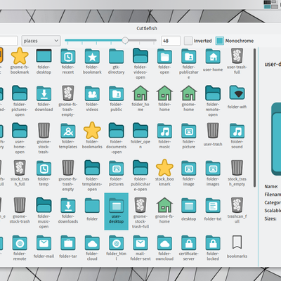Select the folder-music icon
This screenshot has width=281, height=281.
(x=164, y=131)
